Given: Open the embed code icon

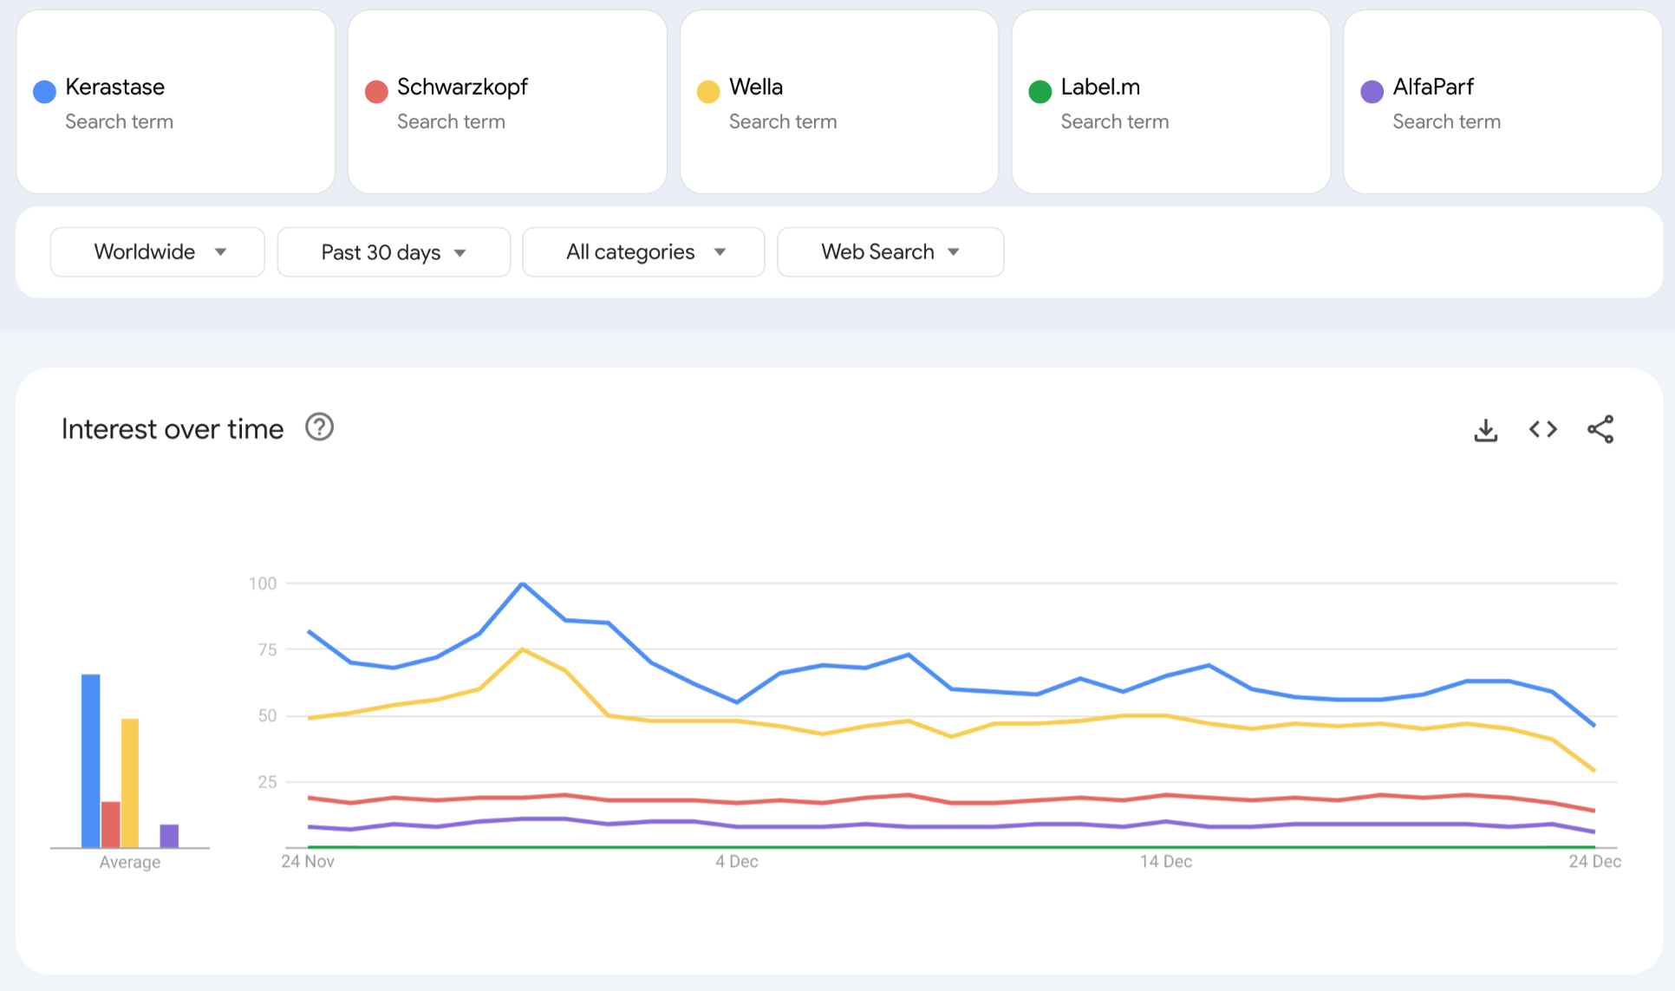Looking at the screenshot, I should coord(1542,429).
